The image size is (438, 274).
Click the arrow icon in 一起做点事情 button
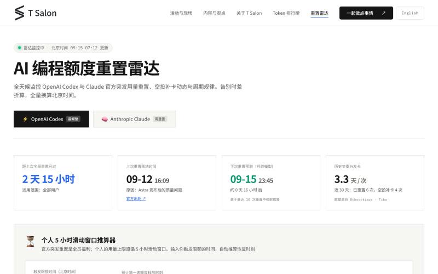click(384, 13)
